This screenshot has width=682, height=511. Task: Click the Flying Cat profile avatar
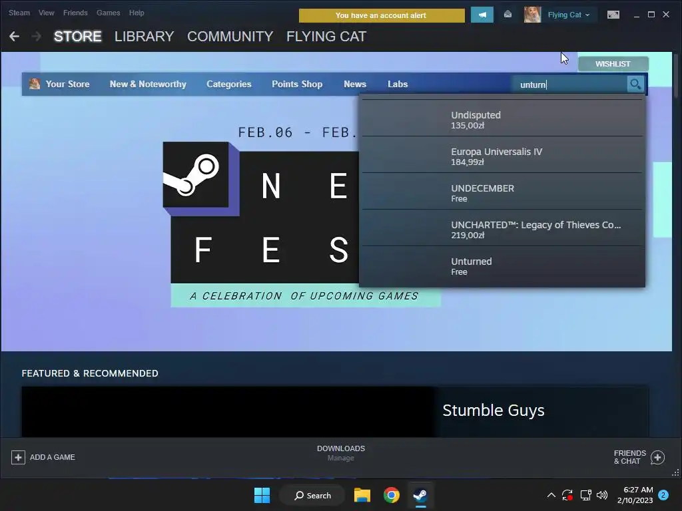(x=532, y=15)
